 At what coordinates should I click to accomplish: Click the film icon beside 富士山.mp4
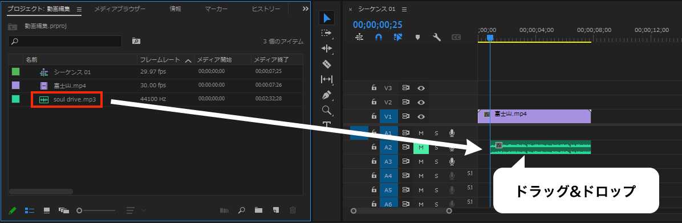pos(43,86)
